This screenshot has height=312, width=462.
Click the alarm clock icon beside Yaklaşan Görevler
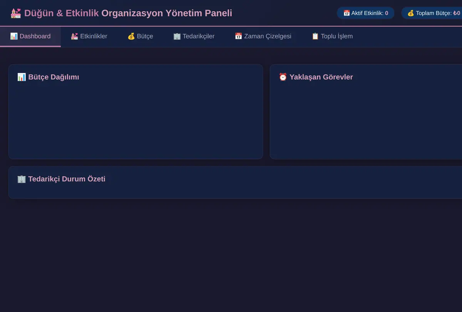pyautogui.click(x=283, y=77)
